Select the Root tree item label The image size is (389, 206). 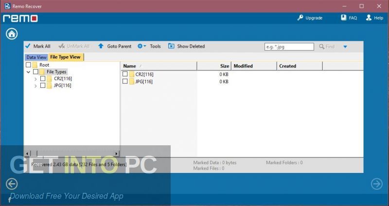point(44,65)
